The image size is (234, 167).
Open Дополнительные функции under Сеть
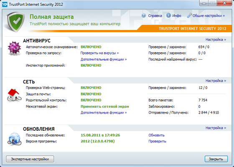tap(104, 113)
